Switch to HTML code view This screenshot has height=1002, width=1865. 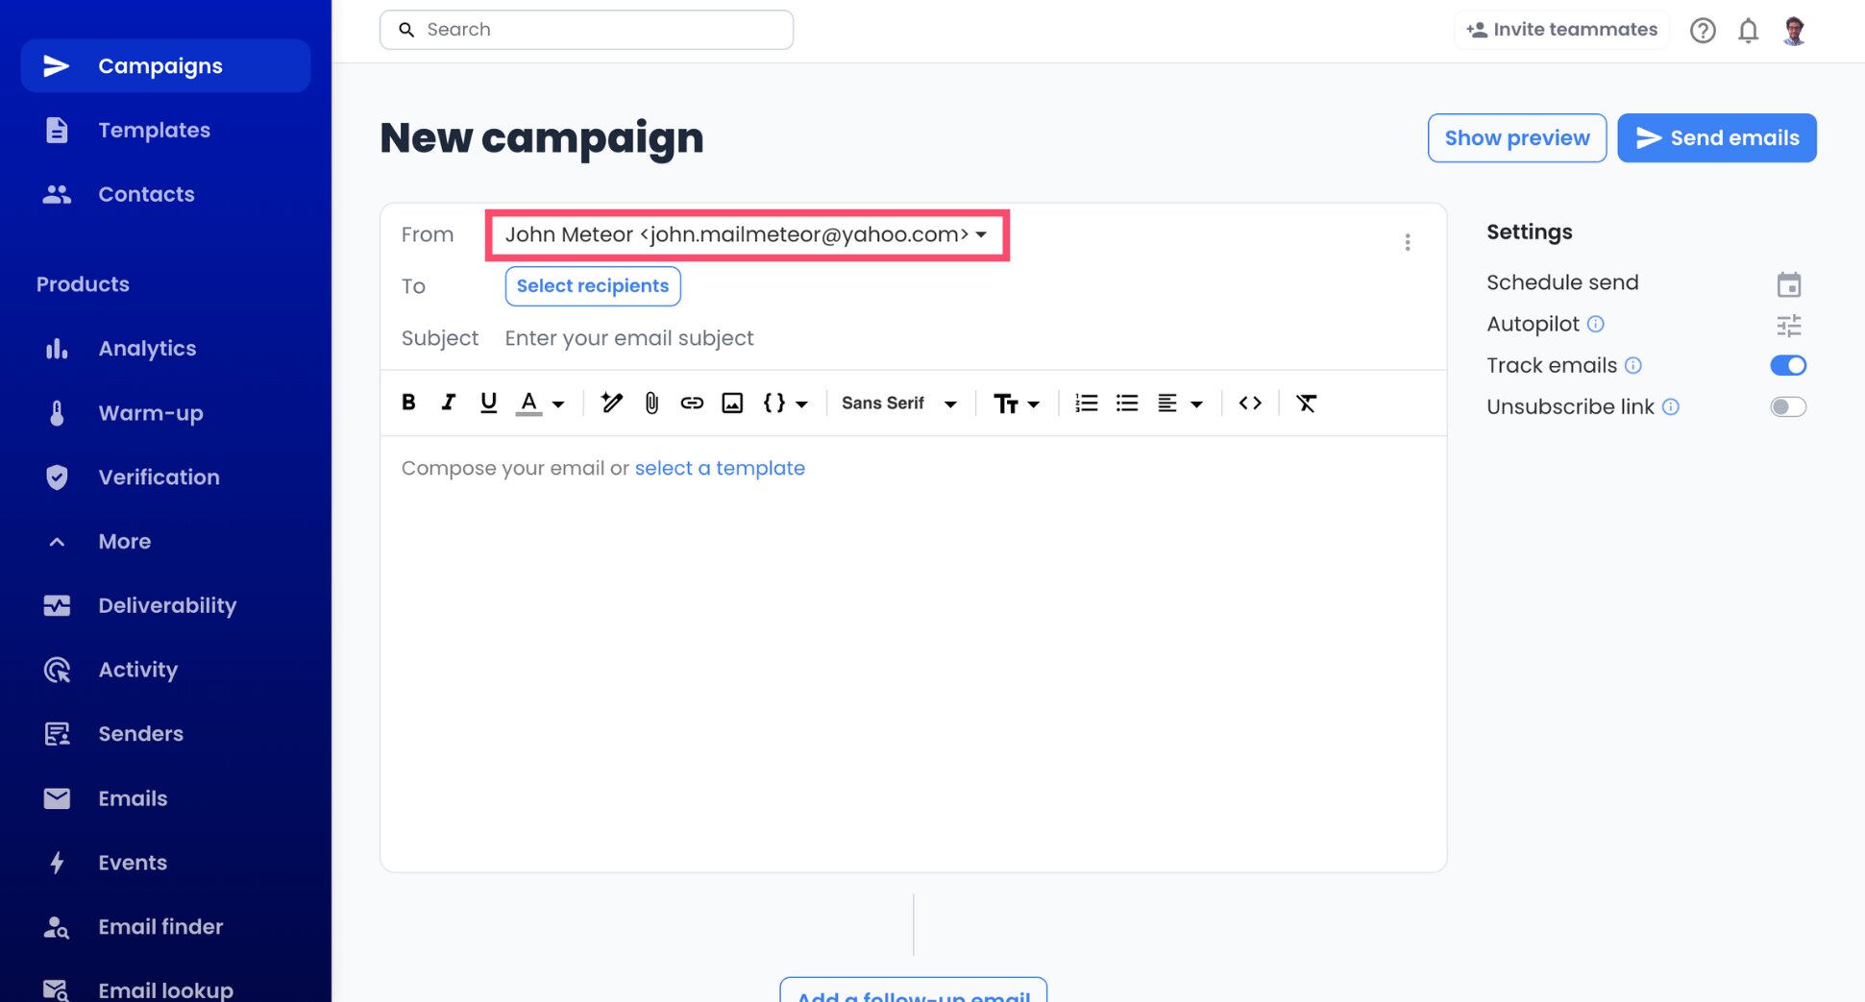1250,403
